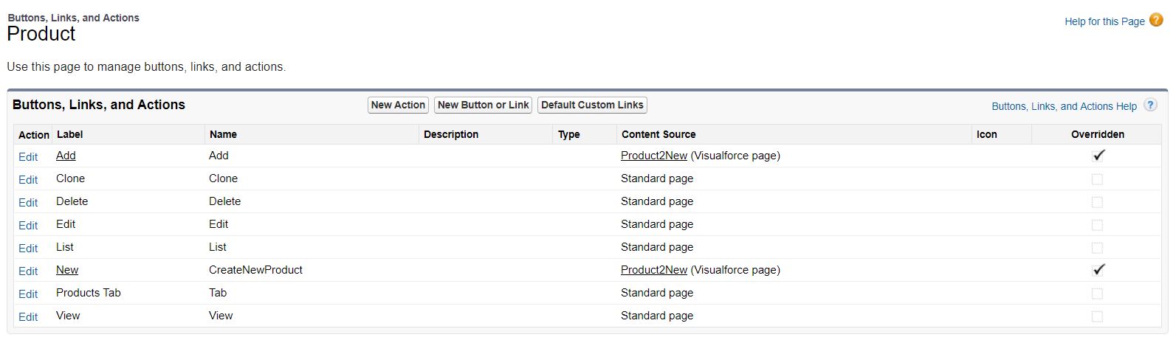This screenshot has width=1176, height=340.
Task: Open the Help for this Page link
Action: coord(1104,21)
